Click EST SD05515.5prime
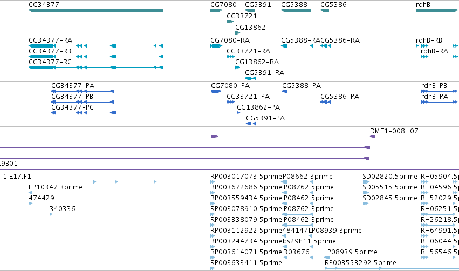This screenshot has width=459, height=271. (366, 193)
